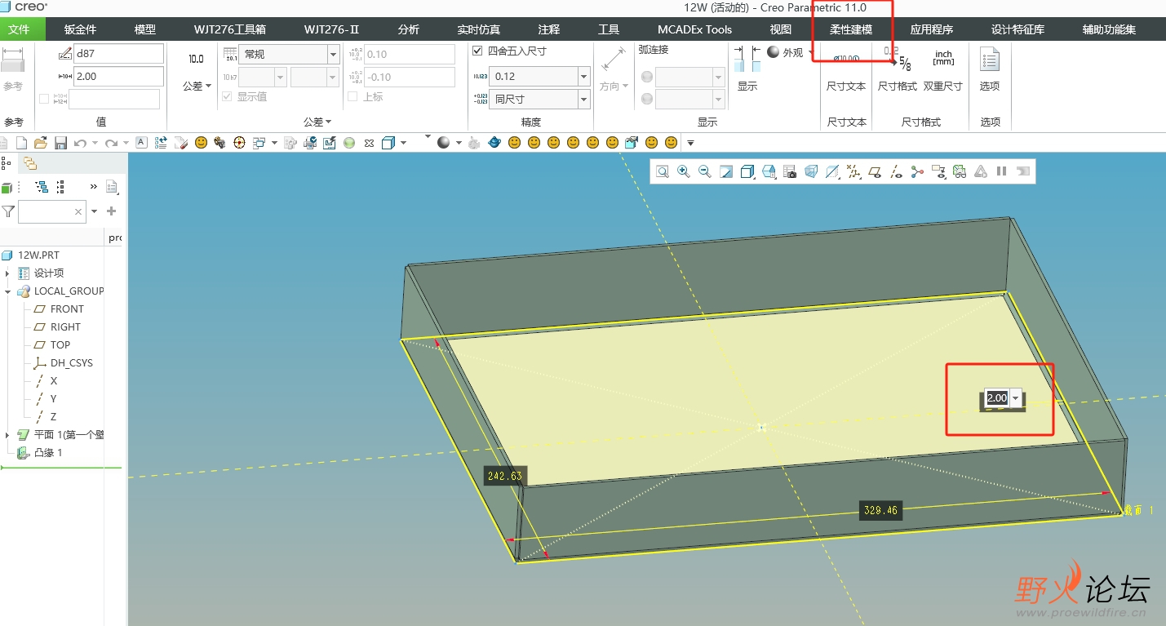Screen dimensions: 1166x626
Task: Open the 同尺寸 precision dropdown
Action: (x=583, y=100)
